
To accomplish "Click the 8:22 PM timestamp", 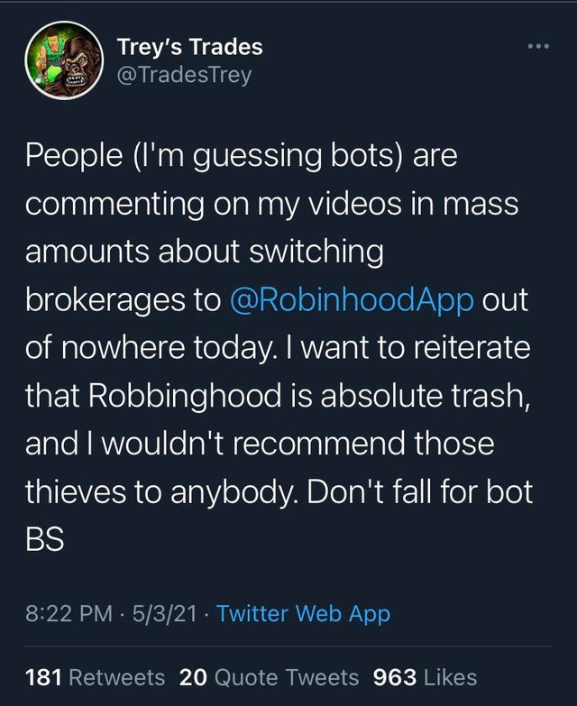I will [x=69, y=614].
